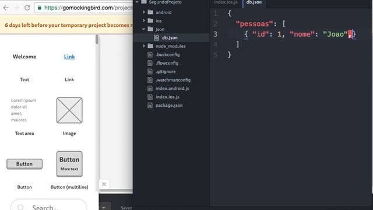This screenshot has width=373, height=210.
Task: Expand the android folder chevron
Action: point(144,12)
